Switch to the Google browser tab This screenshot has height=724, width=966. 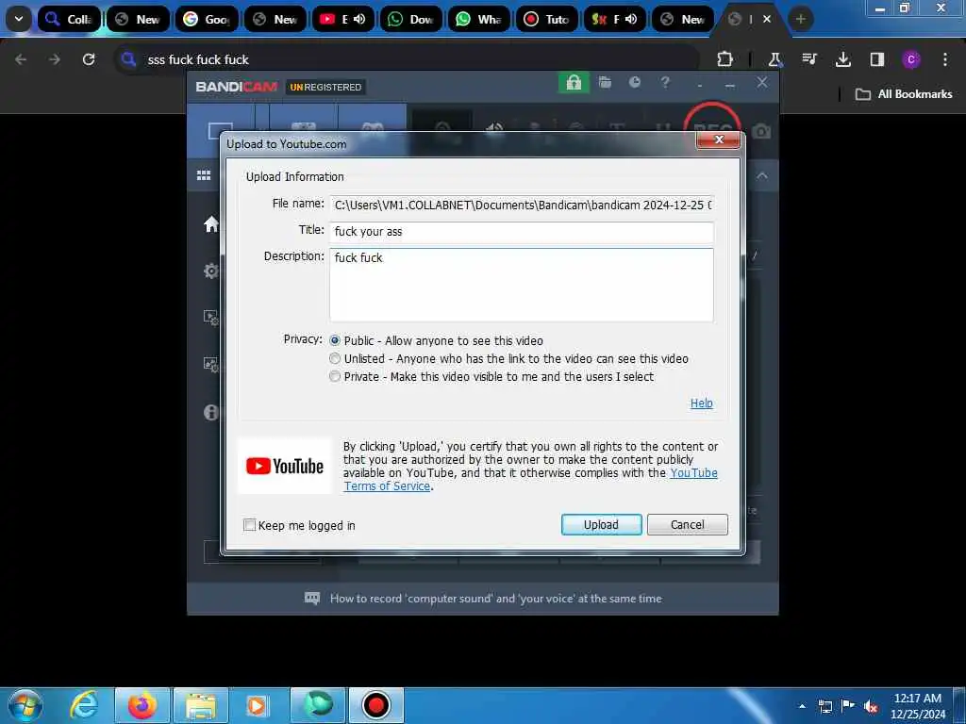(x=207, y=19)
